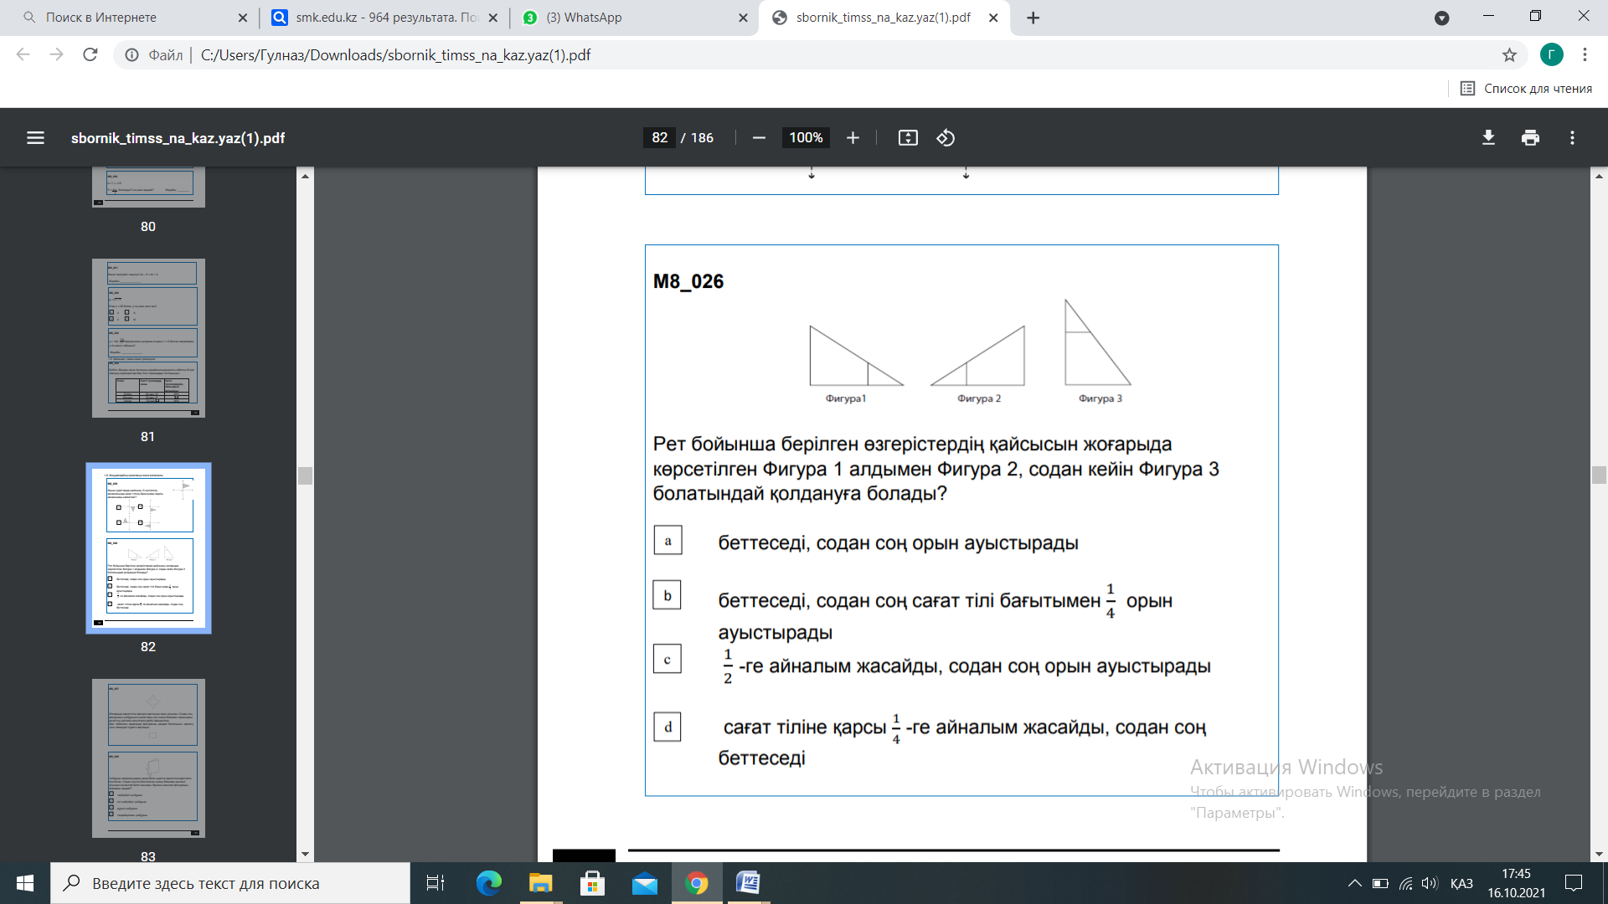
Task: Click the zoom in plus button
Action: pos(853,138)
